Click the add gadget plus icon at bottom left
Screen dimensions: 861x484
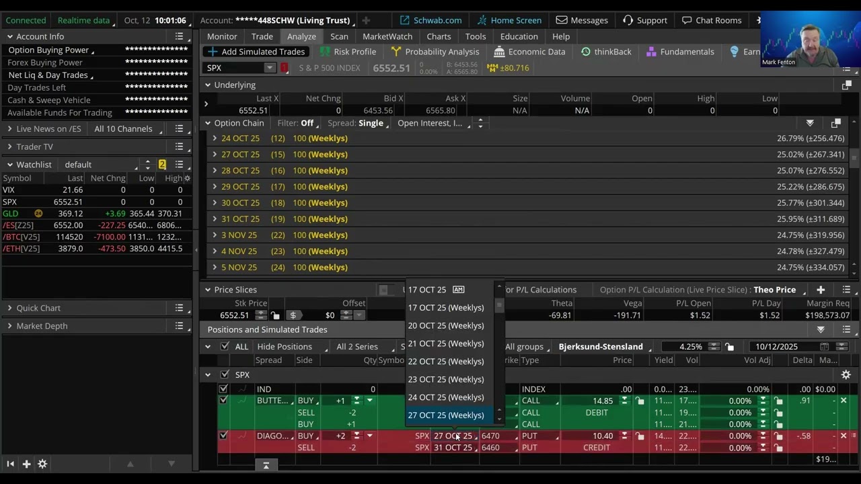click(x=26, y=464)
